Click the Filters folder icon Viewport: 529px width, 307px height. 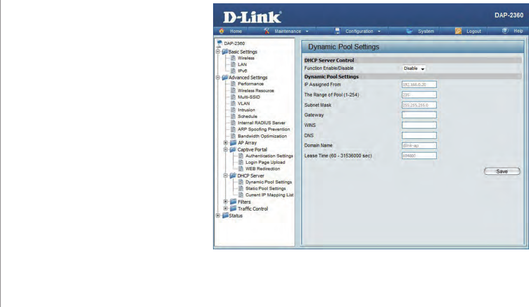(233, 202)
